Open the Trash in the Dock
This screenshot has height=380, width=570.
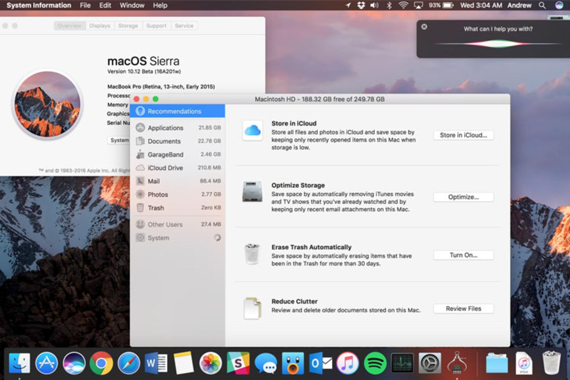point(551,363)
